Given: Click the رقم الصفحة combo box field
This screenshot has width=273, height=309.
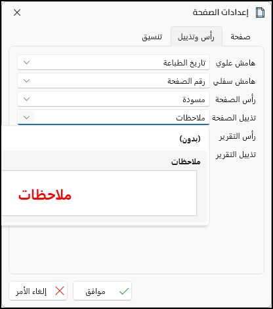Looking at the screenshot, I should 114,81.
